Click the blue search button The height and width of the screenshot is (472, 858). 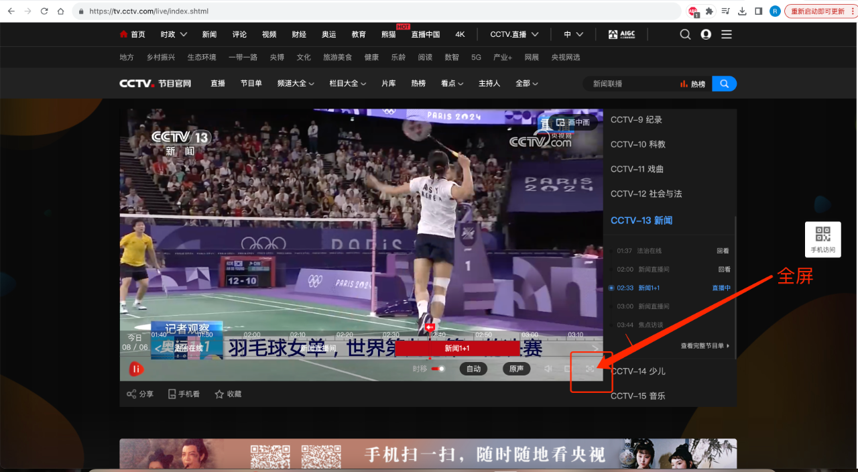[x=724, y=84]
